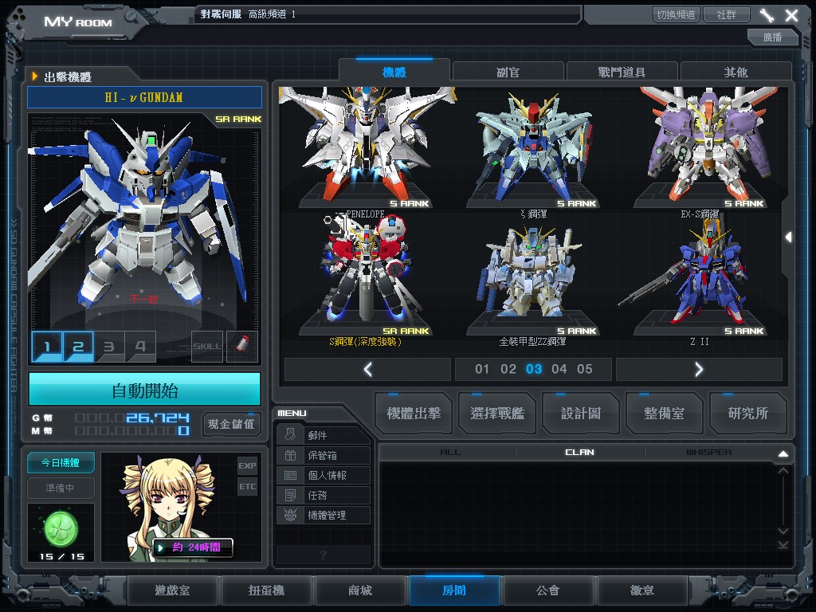Screen dimensions: 816x612
Task: Toggle the EXP display button
Action: tap(247, 465)
